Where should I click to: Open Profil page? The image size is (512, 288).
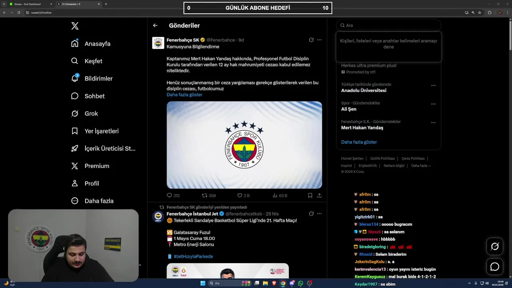pyautogui.click(x=85, y=183)
